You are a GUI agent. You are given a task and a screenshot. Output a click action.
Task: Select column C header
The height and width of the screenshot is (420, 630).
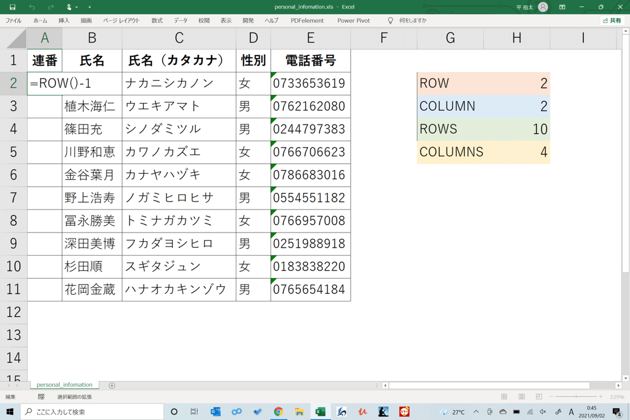click(x=179, y=38)
